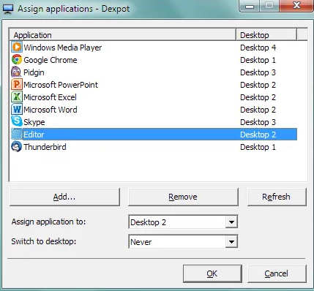
Task: Click the Pidgin icon in the list
Action: [17, 72]
